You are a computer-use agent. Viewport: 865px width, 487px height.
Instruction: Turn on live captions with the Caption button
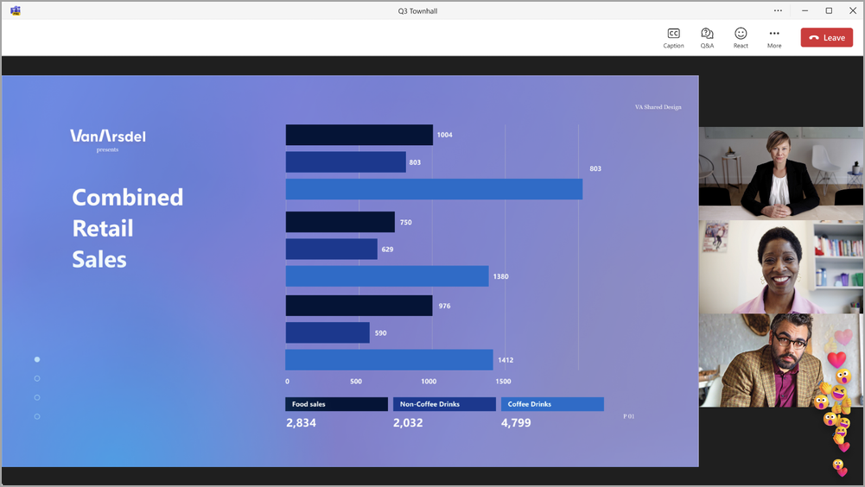[x=673, y=37]
